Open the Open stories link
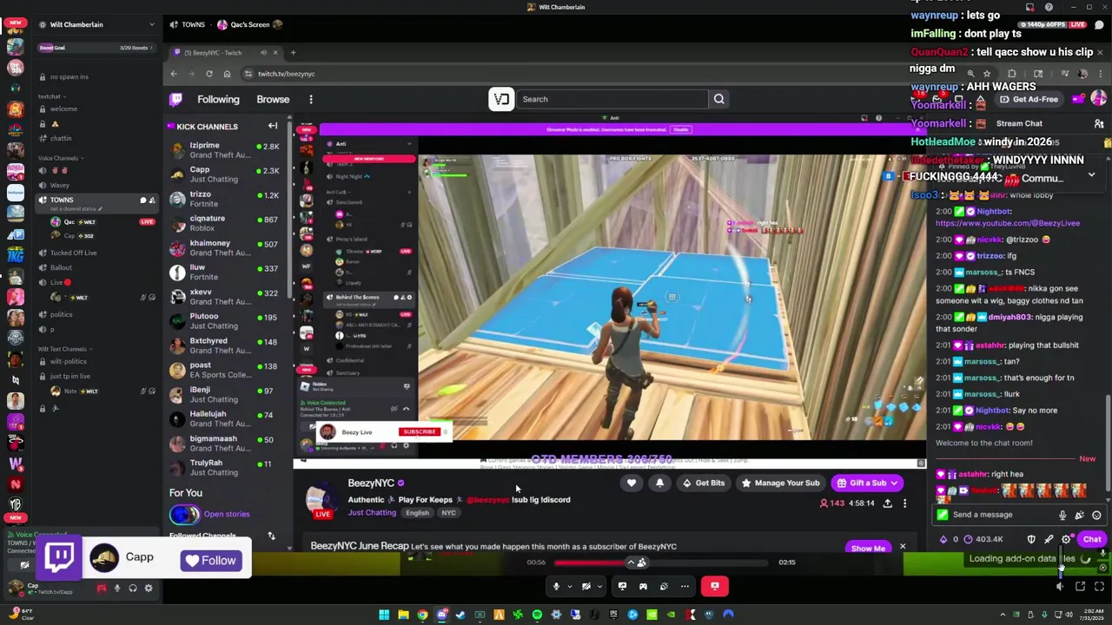 pos(226,515)
